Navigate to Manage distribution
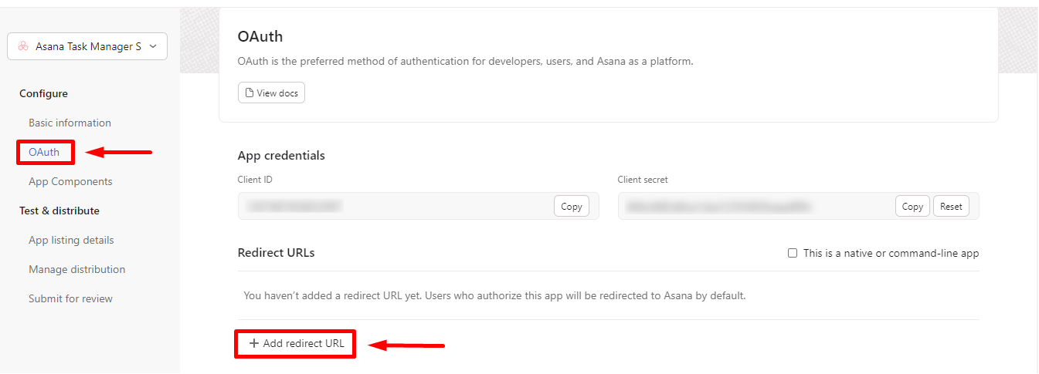This screenshot has height=374, width=1039. tap(76, 269)
